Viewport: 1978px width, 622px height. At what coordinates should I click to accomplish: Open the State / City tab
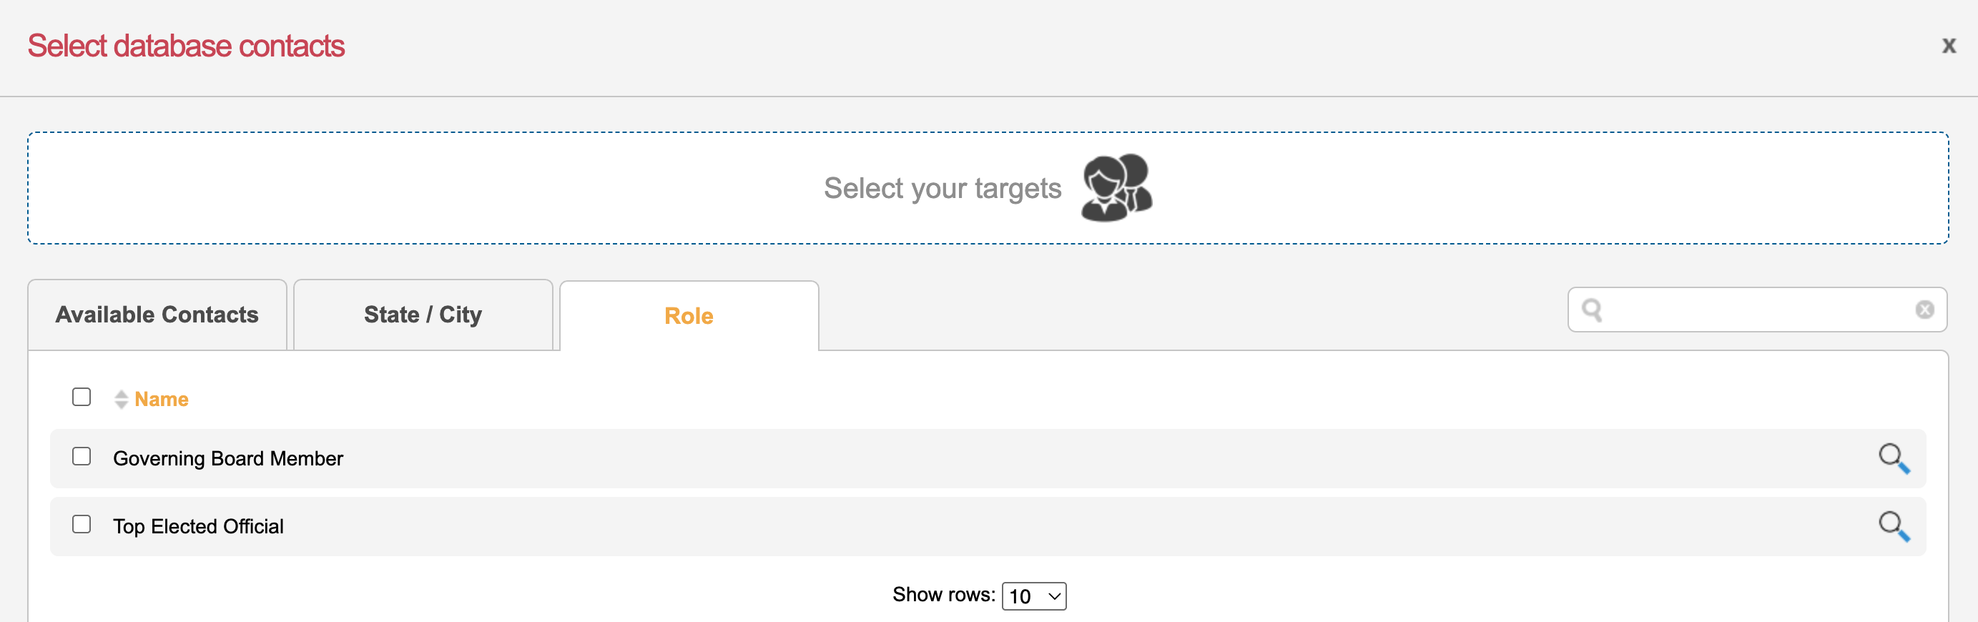423,315
